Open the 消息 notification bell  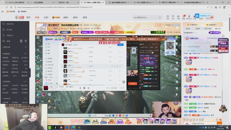pyautogui.click(x=184, y=17)
